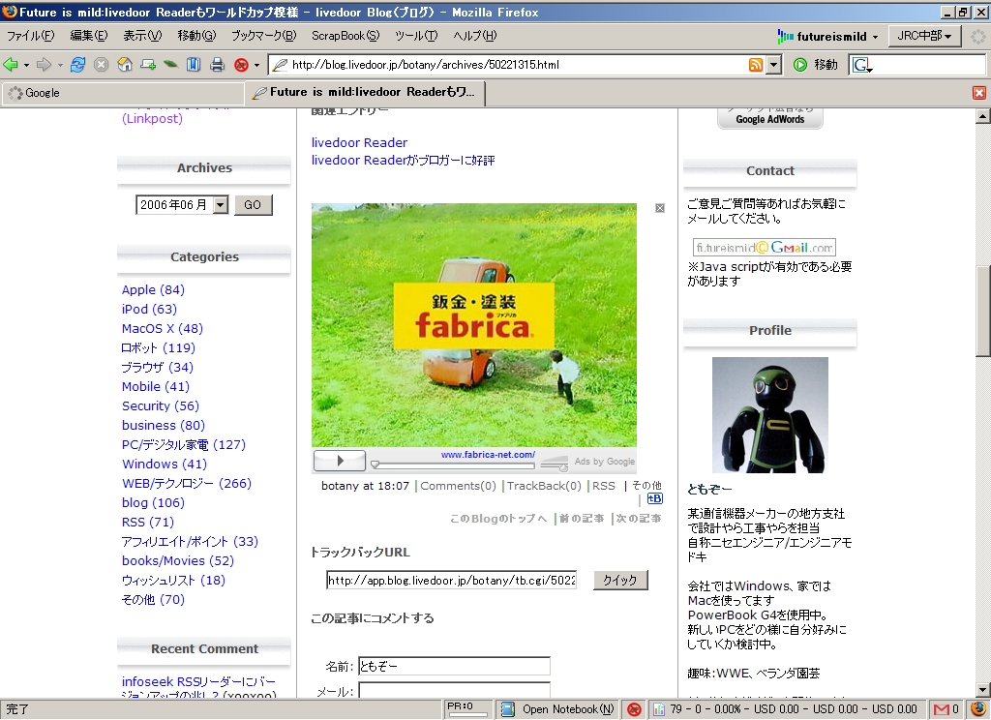Click the Hatena Bookmark B icon below the post
Viewport: 991px width, 720px height.
pyautogui.click(x=655, y=498)
